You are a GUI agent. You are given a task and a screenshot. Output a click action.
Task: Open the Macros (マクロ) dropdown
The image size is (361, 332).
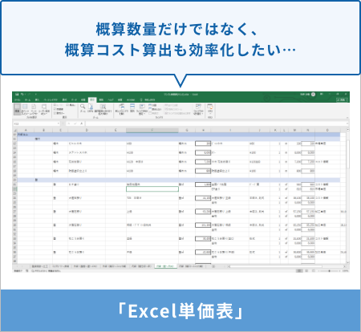tap(210, 108)
